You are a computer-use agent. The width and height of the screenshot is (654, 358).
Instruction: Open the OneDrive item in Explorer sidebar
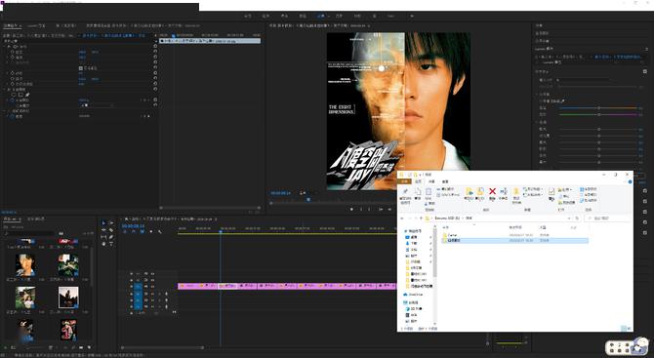(x=415, y=295)
